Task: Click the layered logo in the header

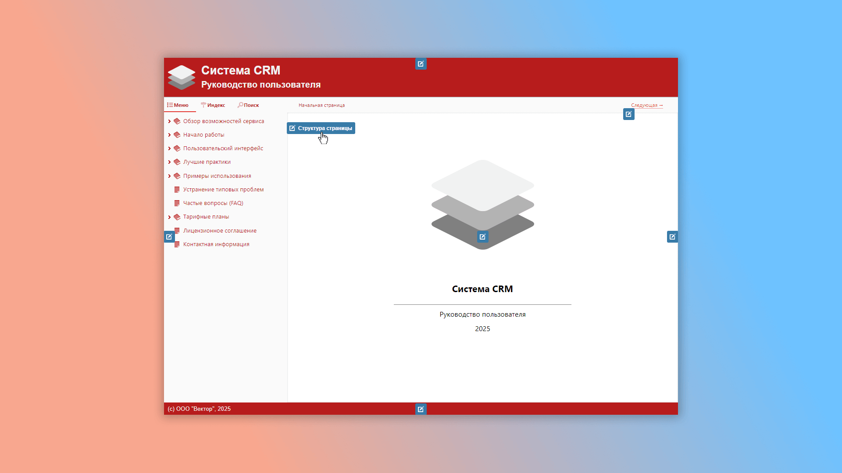Action: [181, 77]
